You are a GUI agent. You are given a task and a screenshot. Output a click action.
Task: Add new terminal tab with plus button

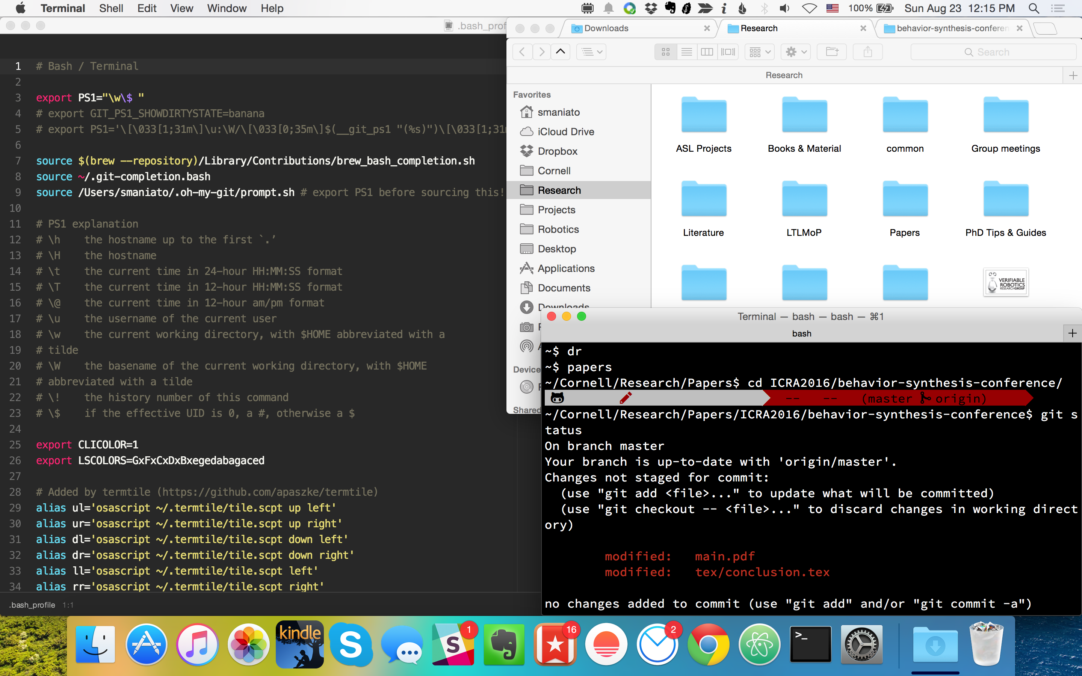(1072, 333)
